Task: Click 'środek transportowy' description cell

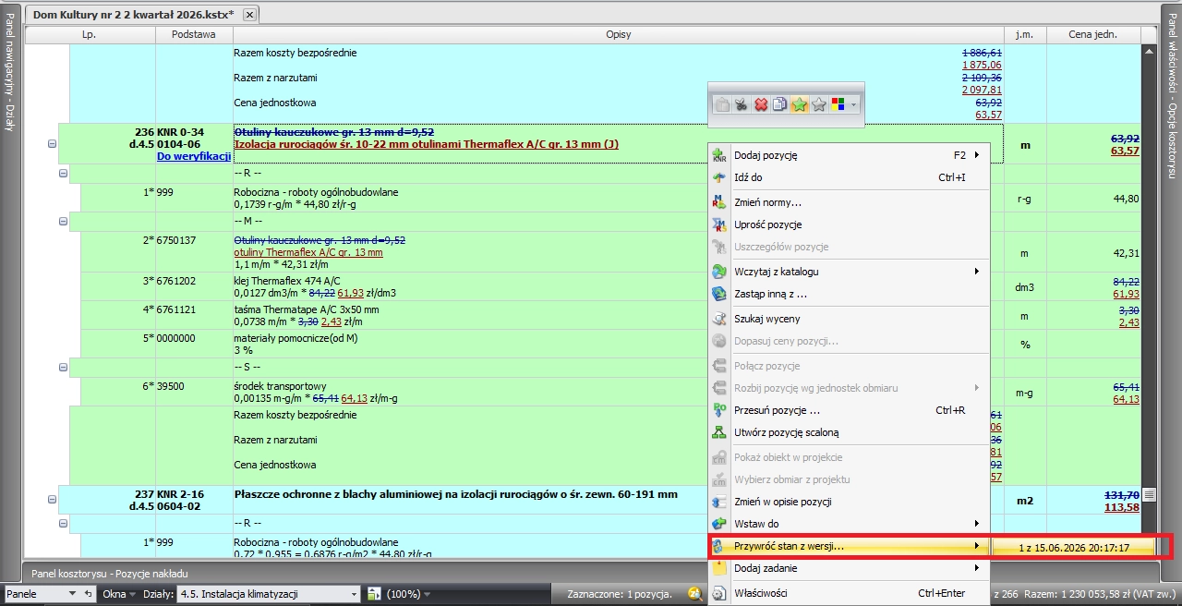Action: pyautogui.click(x=280, y=386)
